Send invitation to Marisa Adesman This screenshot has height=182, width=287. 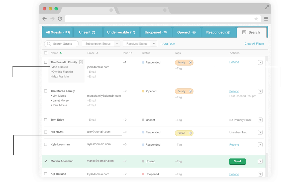tap(237, 161)
